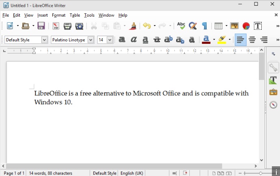Click the Print icon

pyautogui.click(x=67, y=26)
